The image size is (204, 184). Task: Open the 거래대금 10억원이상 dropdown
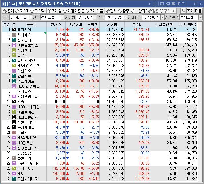[163, 17]
